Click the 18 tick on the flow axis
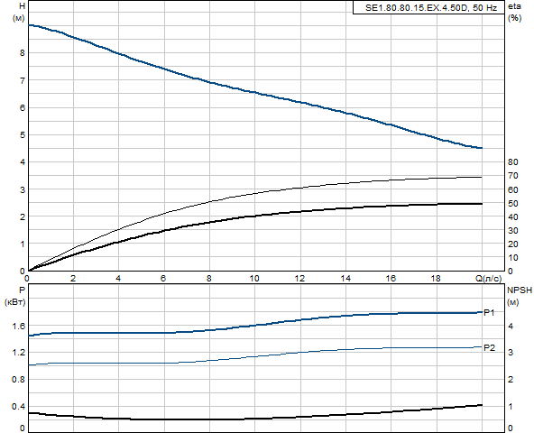Viewport: 534px width, 433px height. click(x=436, y=279)
